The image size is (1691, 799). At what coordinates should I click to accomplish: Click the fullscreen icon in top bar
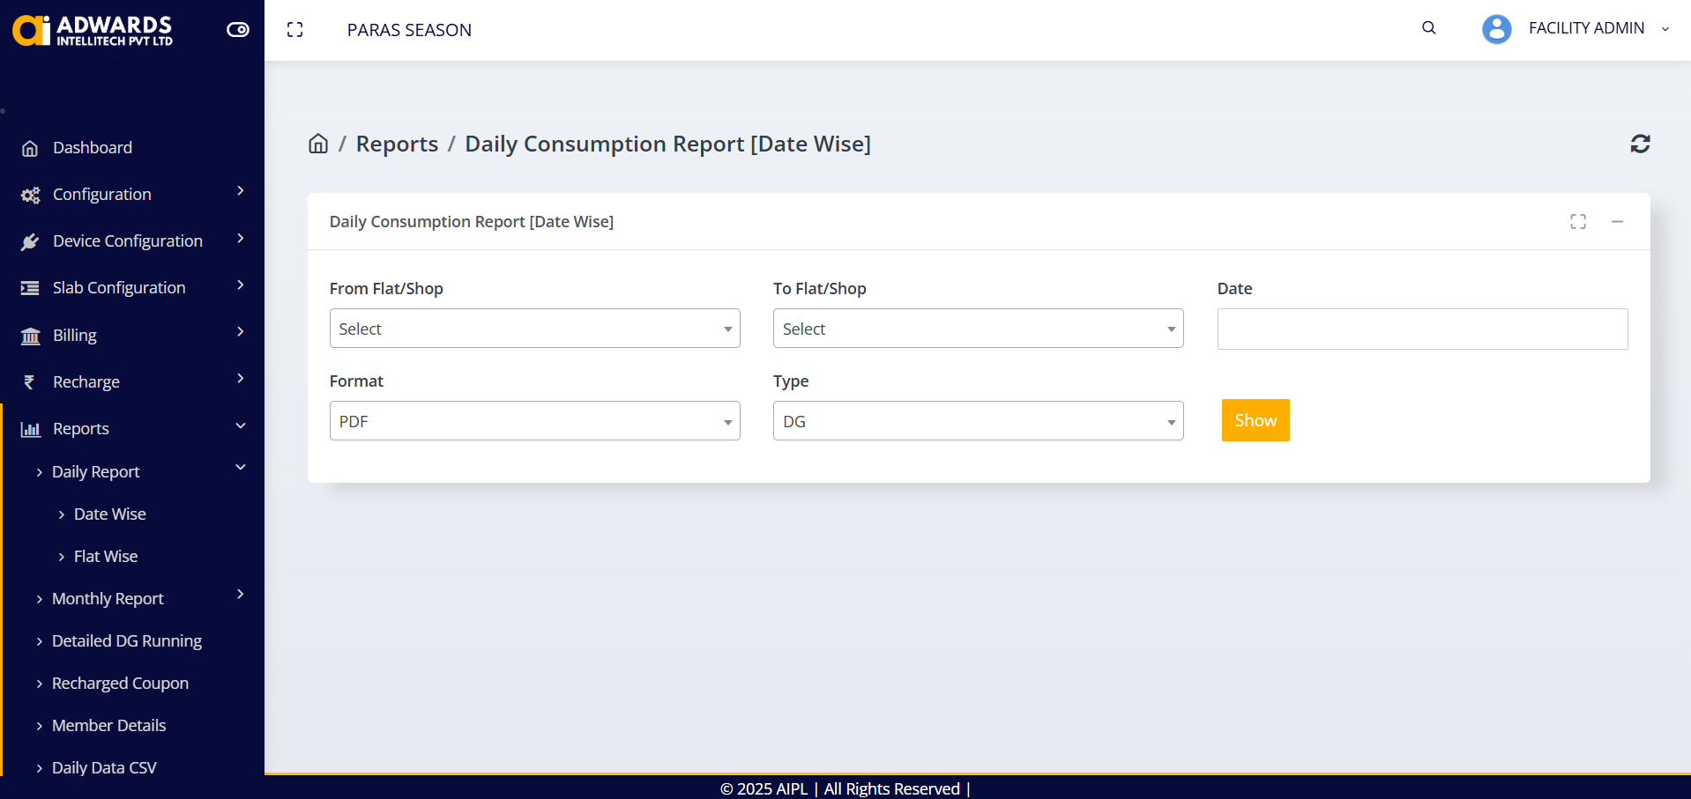295,30
